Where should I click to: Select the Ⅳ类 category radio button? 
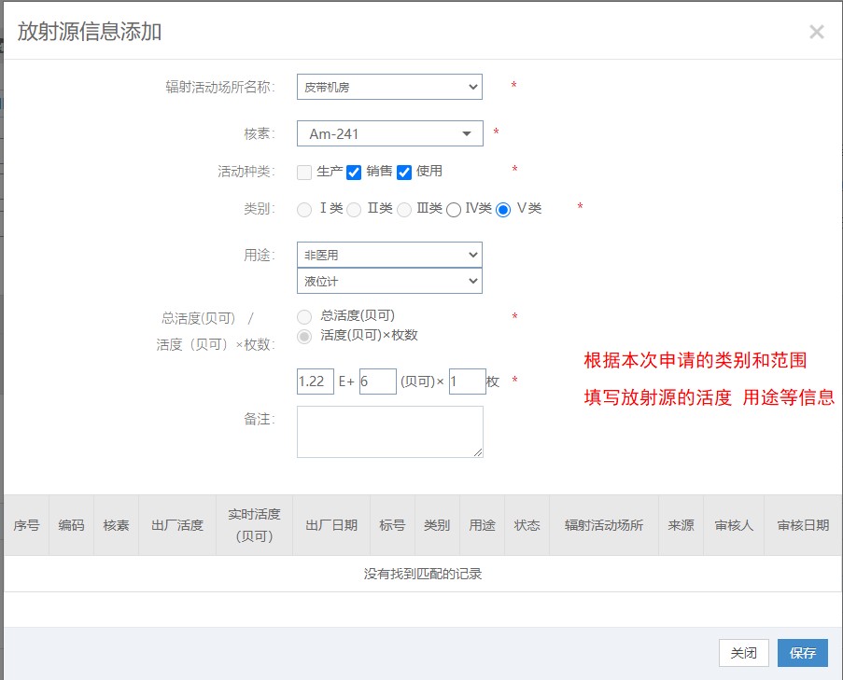click(x=453, y=210)
